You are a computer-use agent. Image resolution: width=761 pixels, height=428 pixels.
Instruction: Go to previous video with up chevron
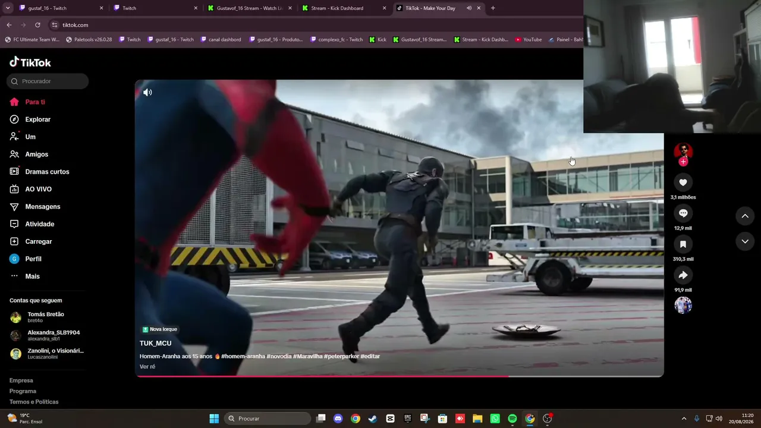[745, 216]
